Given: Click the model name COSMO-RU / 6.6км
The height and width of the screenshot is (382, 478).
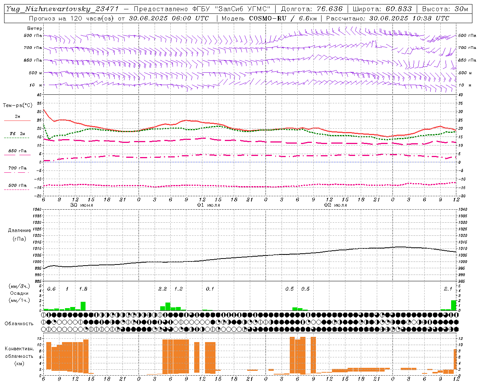Looking at the screenshot, I should [283, 18].
